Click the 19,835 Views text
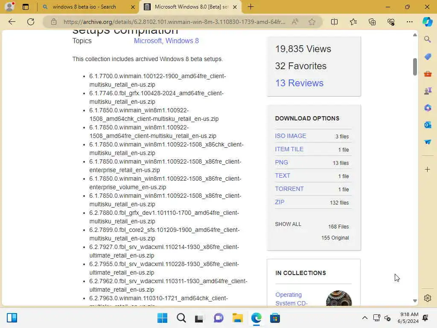The image size is (437, 328). (x=303, y=49)
